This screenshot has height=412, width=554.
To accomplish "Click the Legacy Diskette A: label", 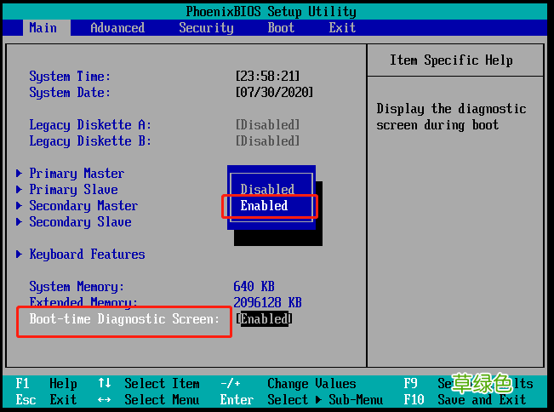I will point(90,124).
